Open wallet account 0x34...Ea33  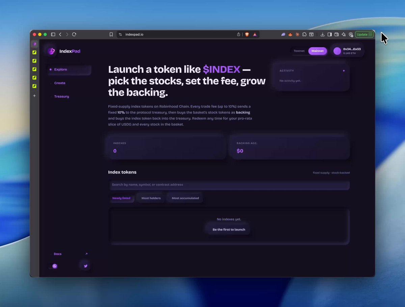click(348, 51)
